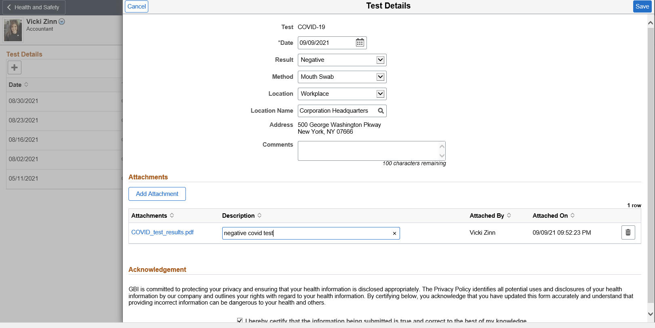This screenshot has height=328, width=655.
Task: Expand the Location dropdown
Action: [x=380, y=94]
